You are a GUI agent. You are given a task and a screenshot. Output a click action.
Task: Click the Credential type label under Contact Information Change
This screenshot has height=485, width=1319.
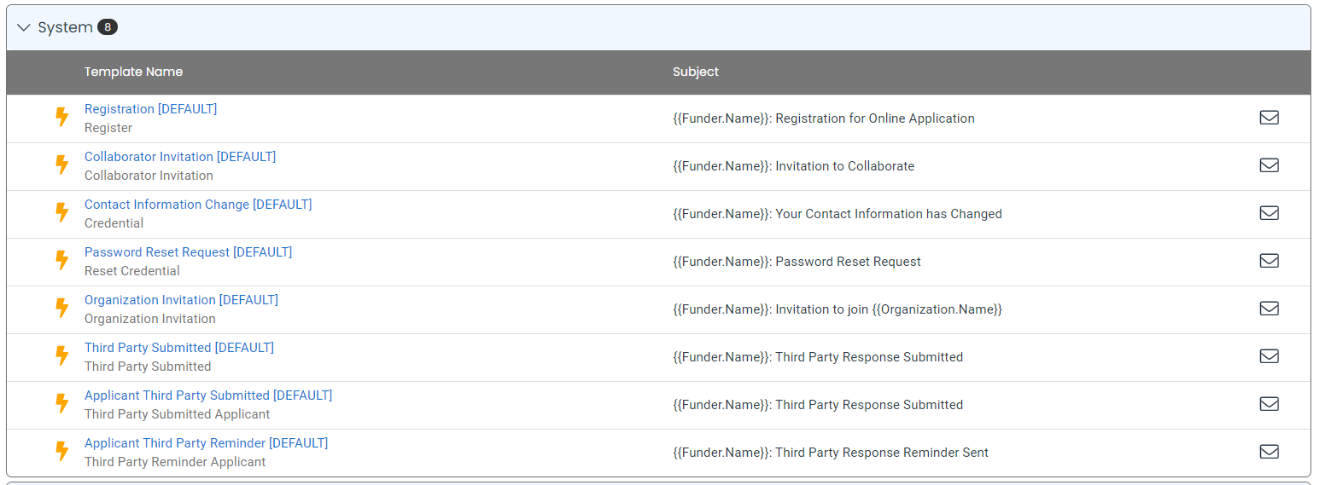click(114, 223)
